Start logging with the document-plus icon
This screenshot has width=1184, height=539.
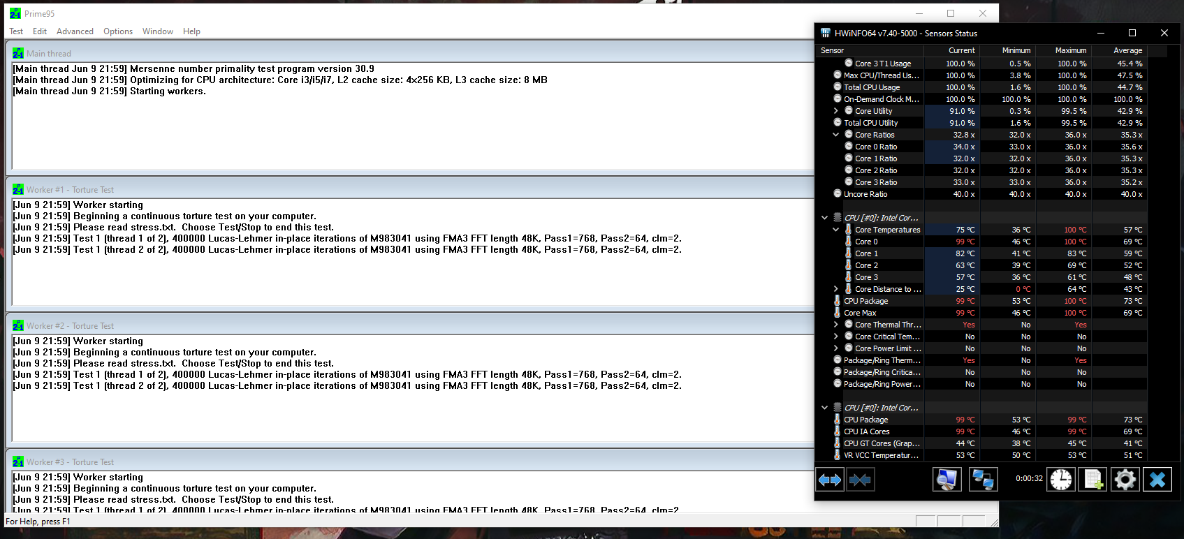(1093, 480)
